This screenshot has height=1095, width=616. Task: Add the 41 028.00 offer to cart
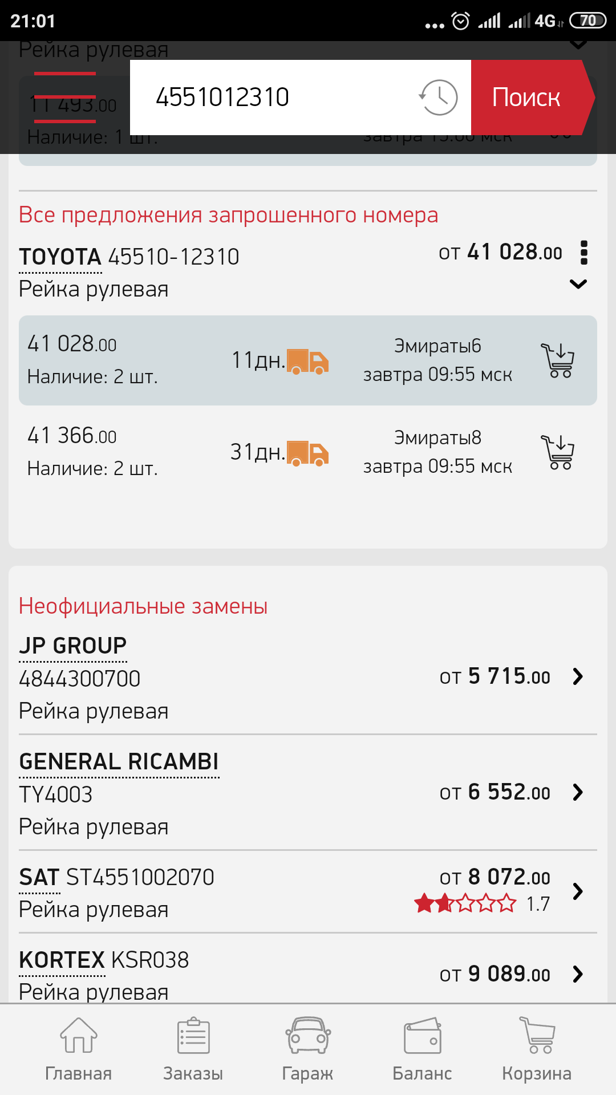[559, 360]
